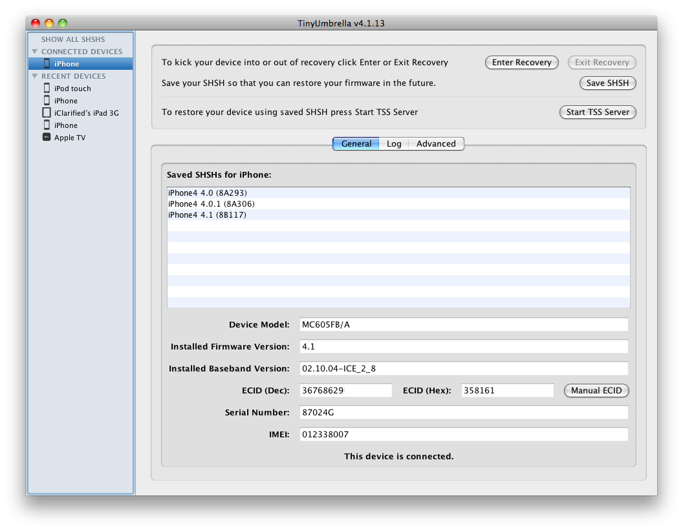Select saved SHSH iPhone4 4.0.1 (8A306)

click(211, 204)
